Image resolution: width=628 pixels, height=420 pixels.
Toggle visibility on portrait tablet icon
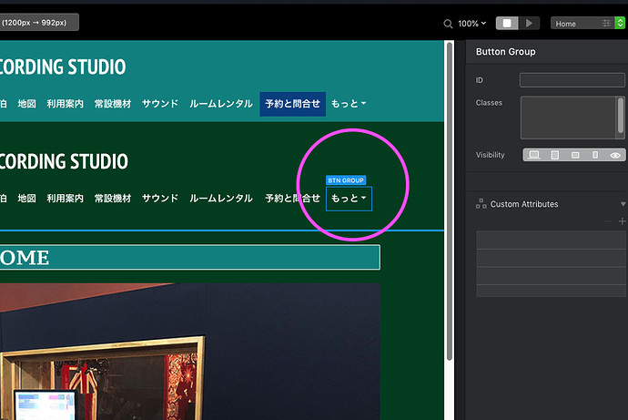pos(554,155)
